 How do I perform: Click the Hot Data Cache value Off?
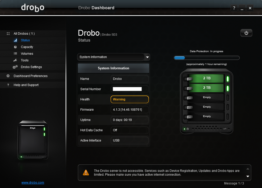(129, 130)
